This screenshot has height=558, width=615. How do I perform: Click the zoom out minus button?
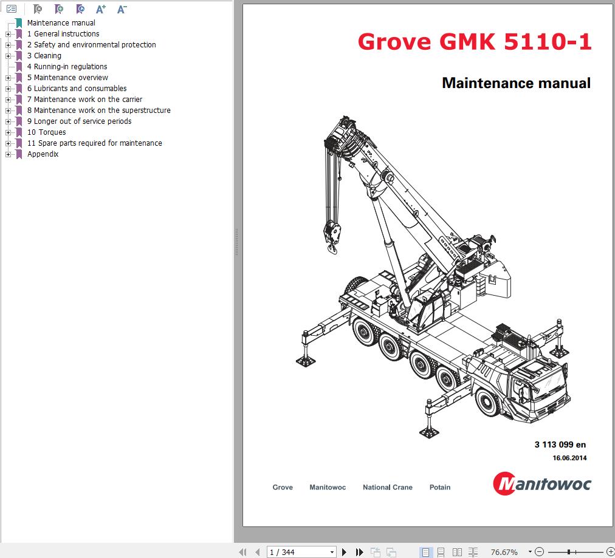(x=540, y=552)
